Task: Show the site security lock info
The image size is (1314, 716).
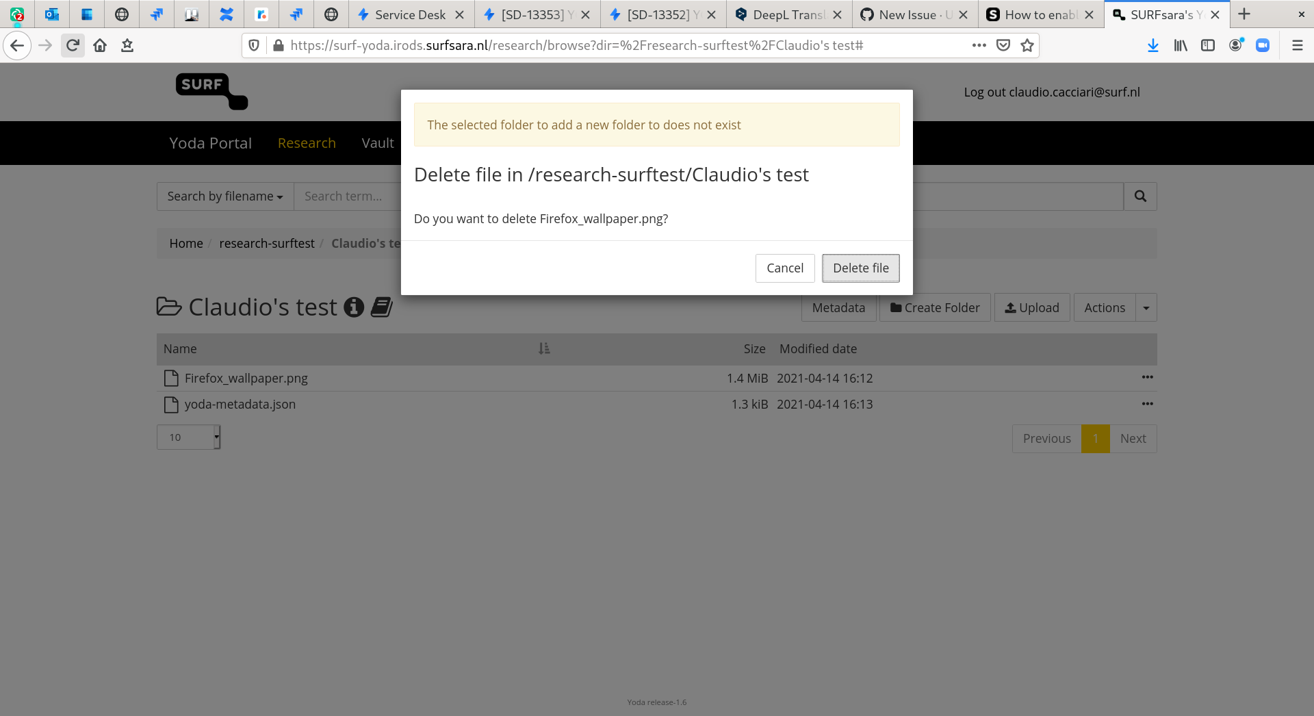Action: [x=278, y=46]
